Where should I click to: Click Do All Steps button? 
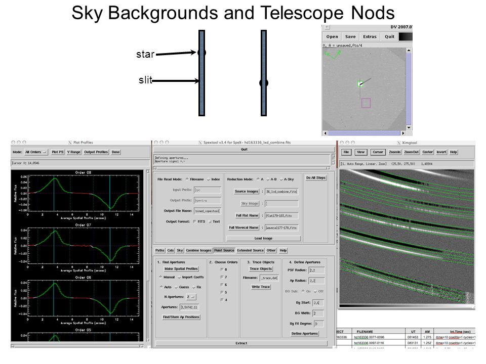point(316,178)
